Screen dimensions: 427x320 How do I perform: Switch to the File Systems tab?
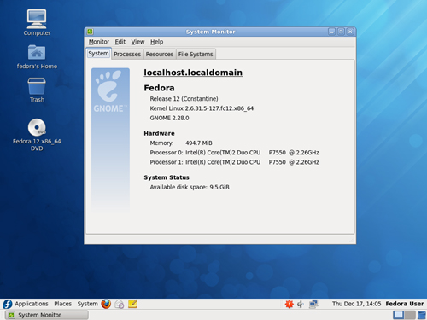pos(196,54)
